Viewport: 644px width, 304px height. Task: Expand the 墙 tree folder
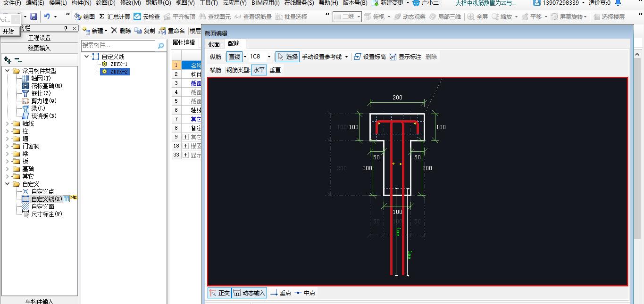pyautogui.click(x=8, y=139)
